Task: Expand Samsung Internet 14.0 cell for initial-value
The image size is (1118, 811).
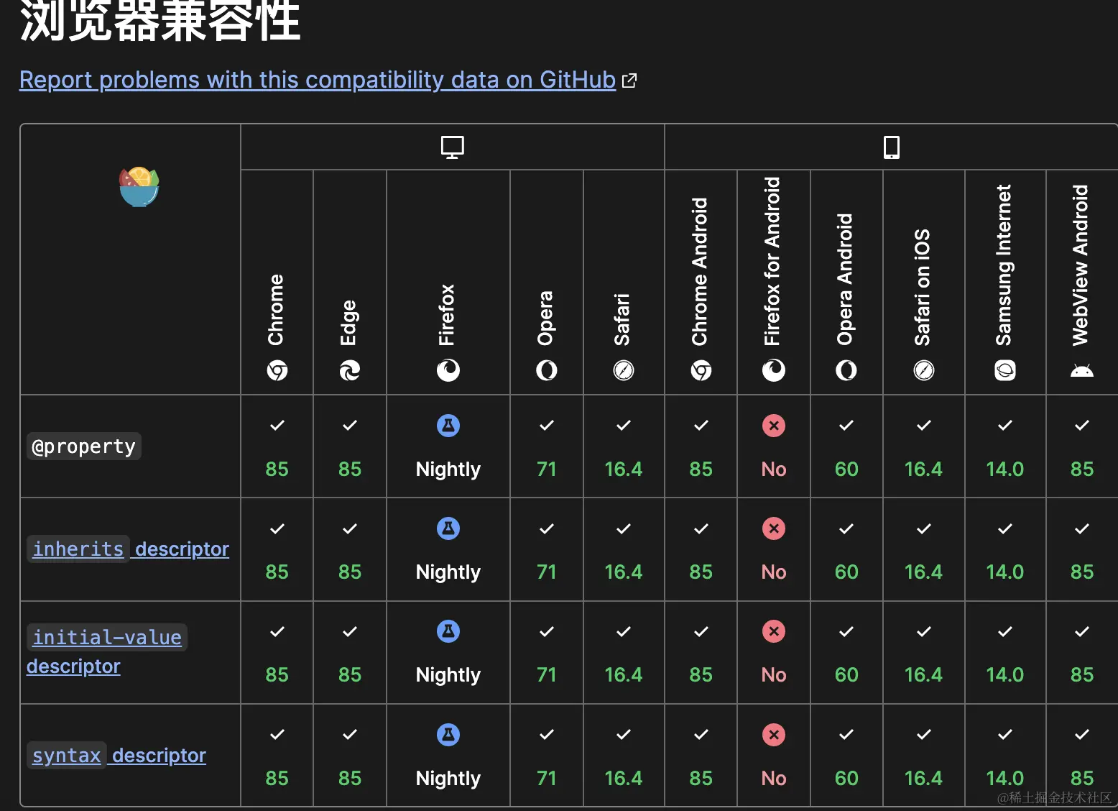Action: coord(1005,652)
